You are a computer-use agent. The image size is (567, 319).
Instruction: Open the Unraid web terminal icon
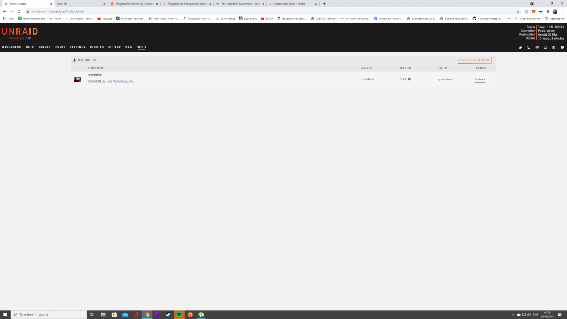pos(528,48)
